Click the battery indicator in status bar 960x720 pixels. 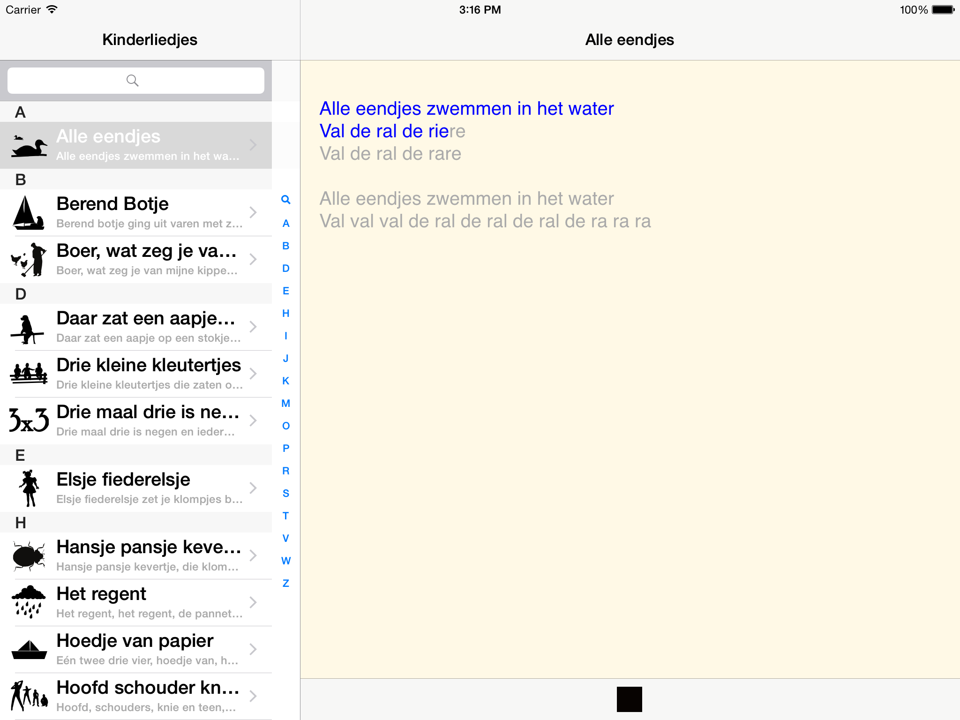943,10
